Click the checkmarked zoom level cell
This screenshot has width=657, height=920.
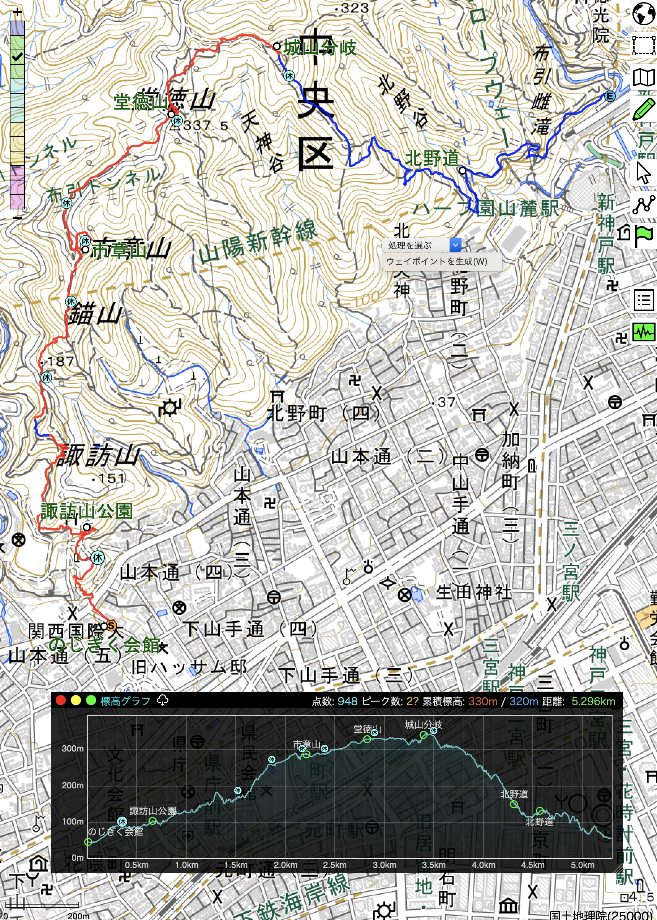coord(17,57)
